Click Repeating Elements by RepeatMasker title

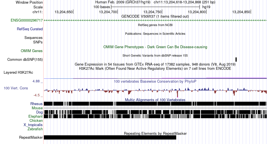tap(155, 133)
